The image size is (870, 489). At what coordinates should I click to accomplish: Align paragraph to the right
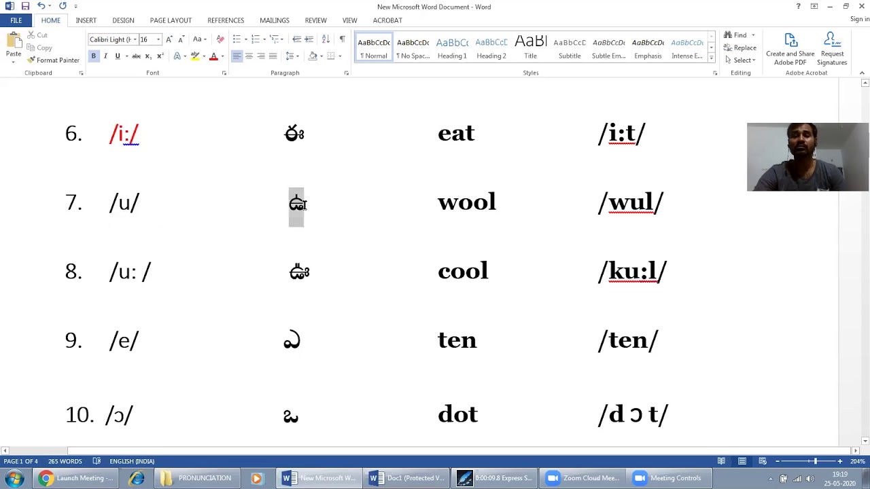(261, 56)
